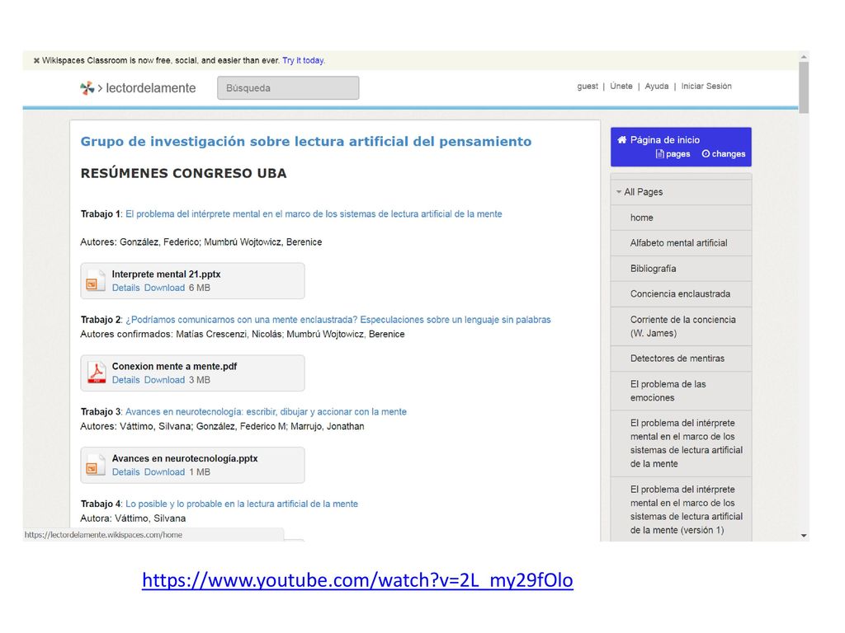Open the changes link in sidebar header
Image resolution: width=845 pixels, height=633 pixels.
click(x=723, y=154)
